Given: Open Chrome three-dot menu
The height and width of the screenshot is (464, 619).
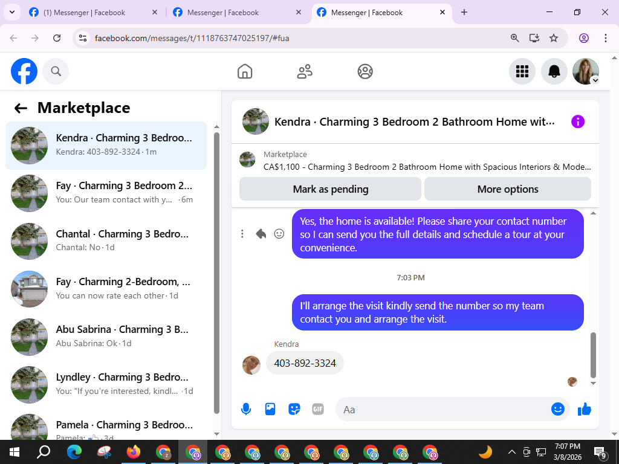Looking at the screenshot, I should [x=606, y=38].
